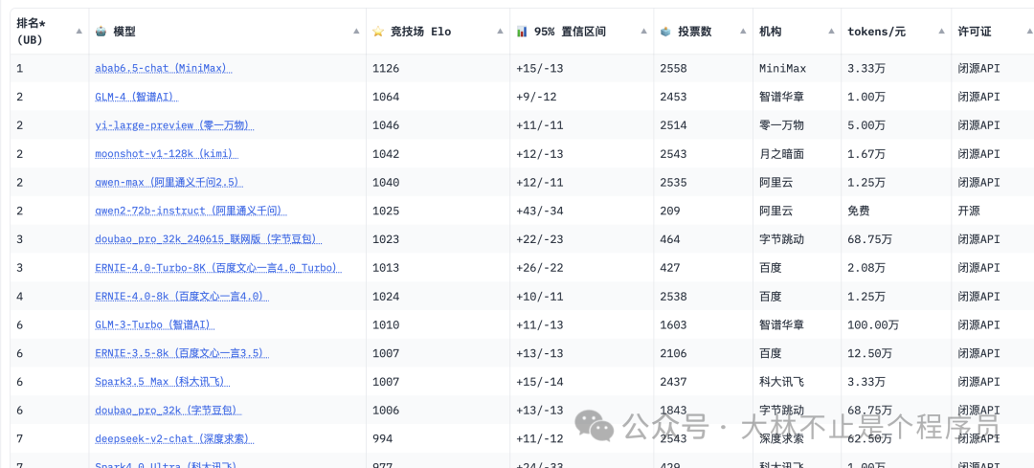
Task: Select confidence interval +26/-22
Action: click(539, 268)
